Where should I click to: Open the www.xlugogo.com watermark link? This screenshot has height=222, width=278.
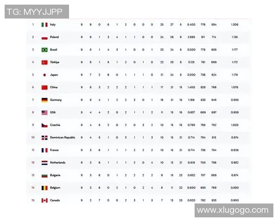pyautogui.click(x=233, y=210)
